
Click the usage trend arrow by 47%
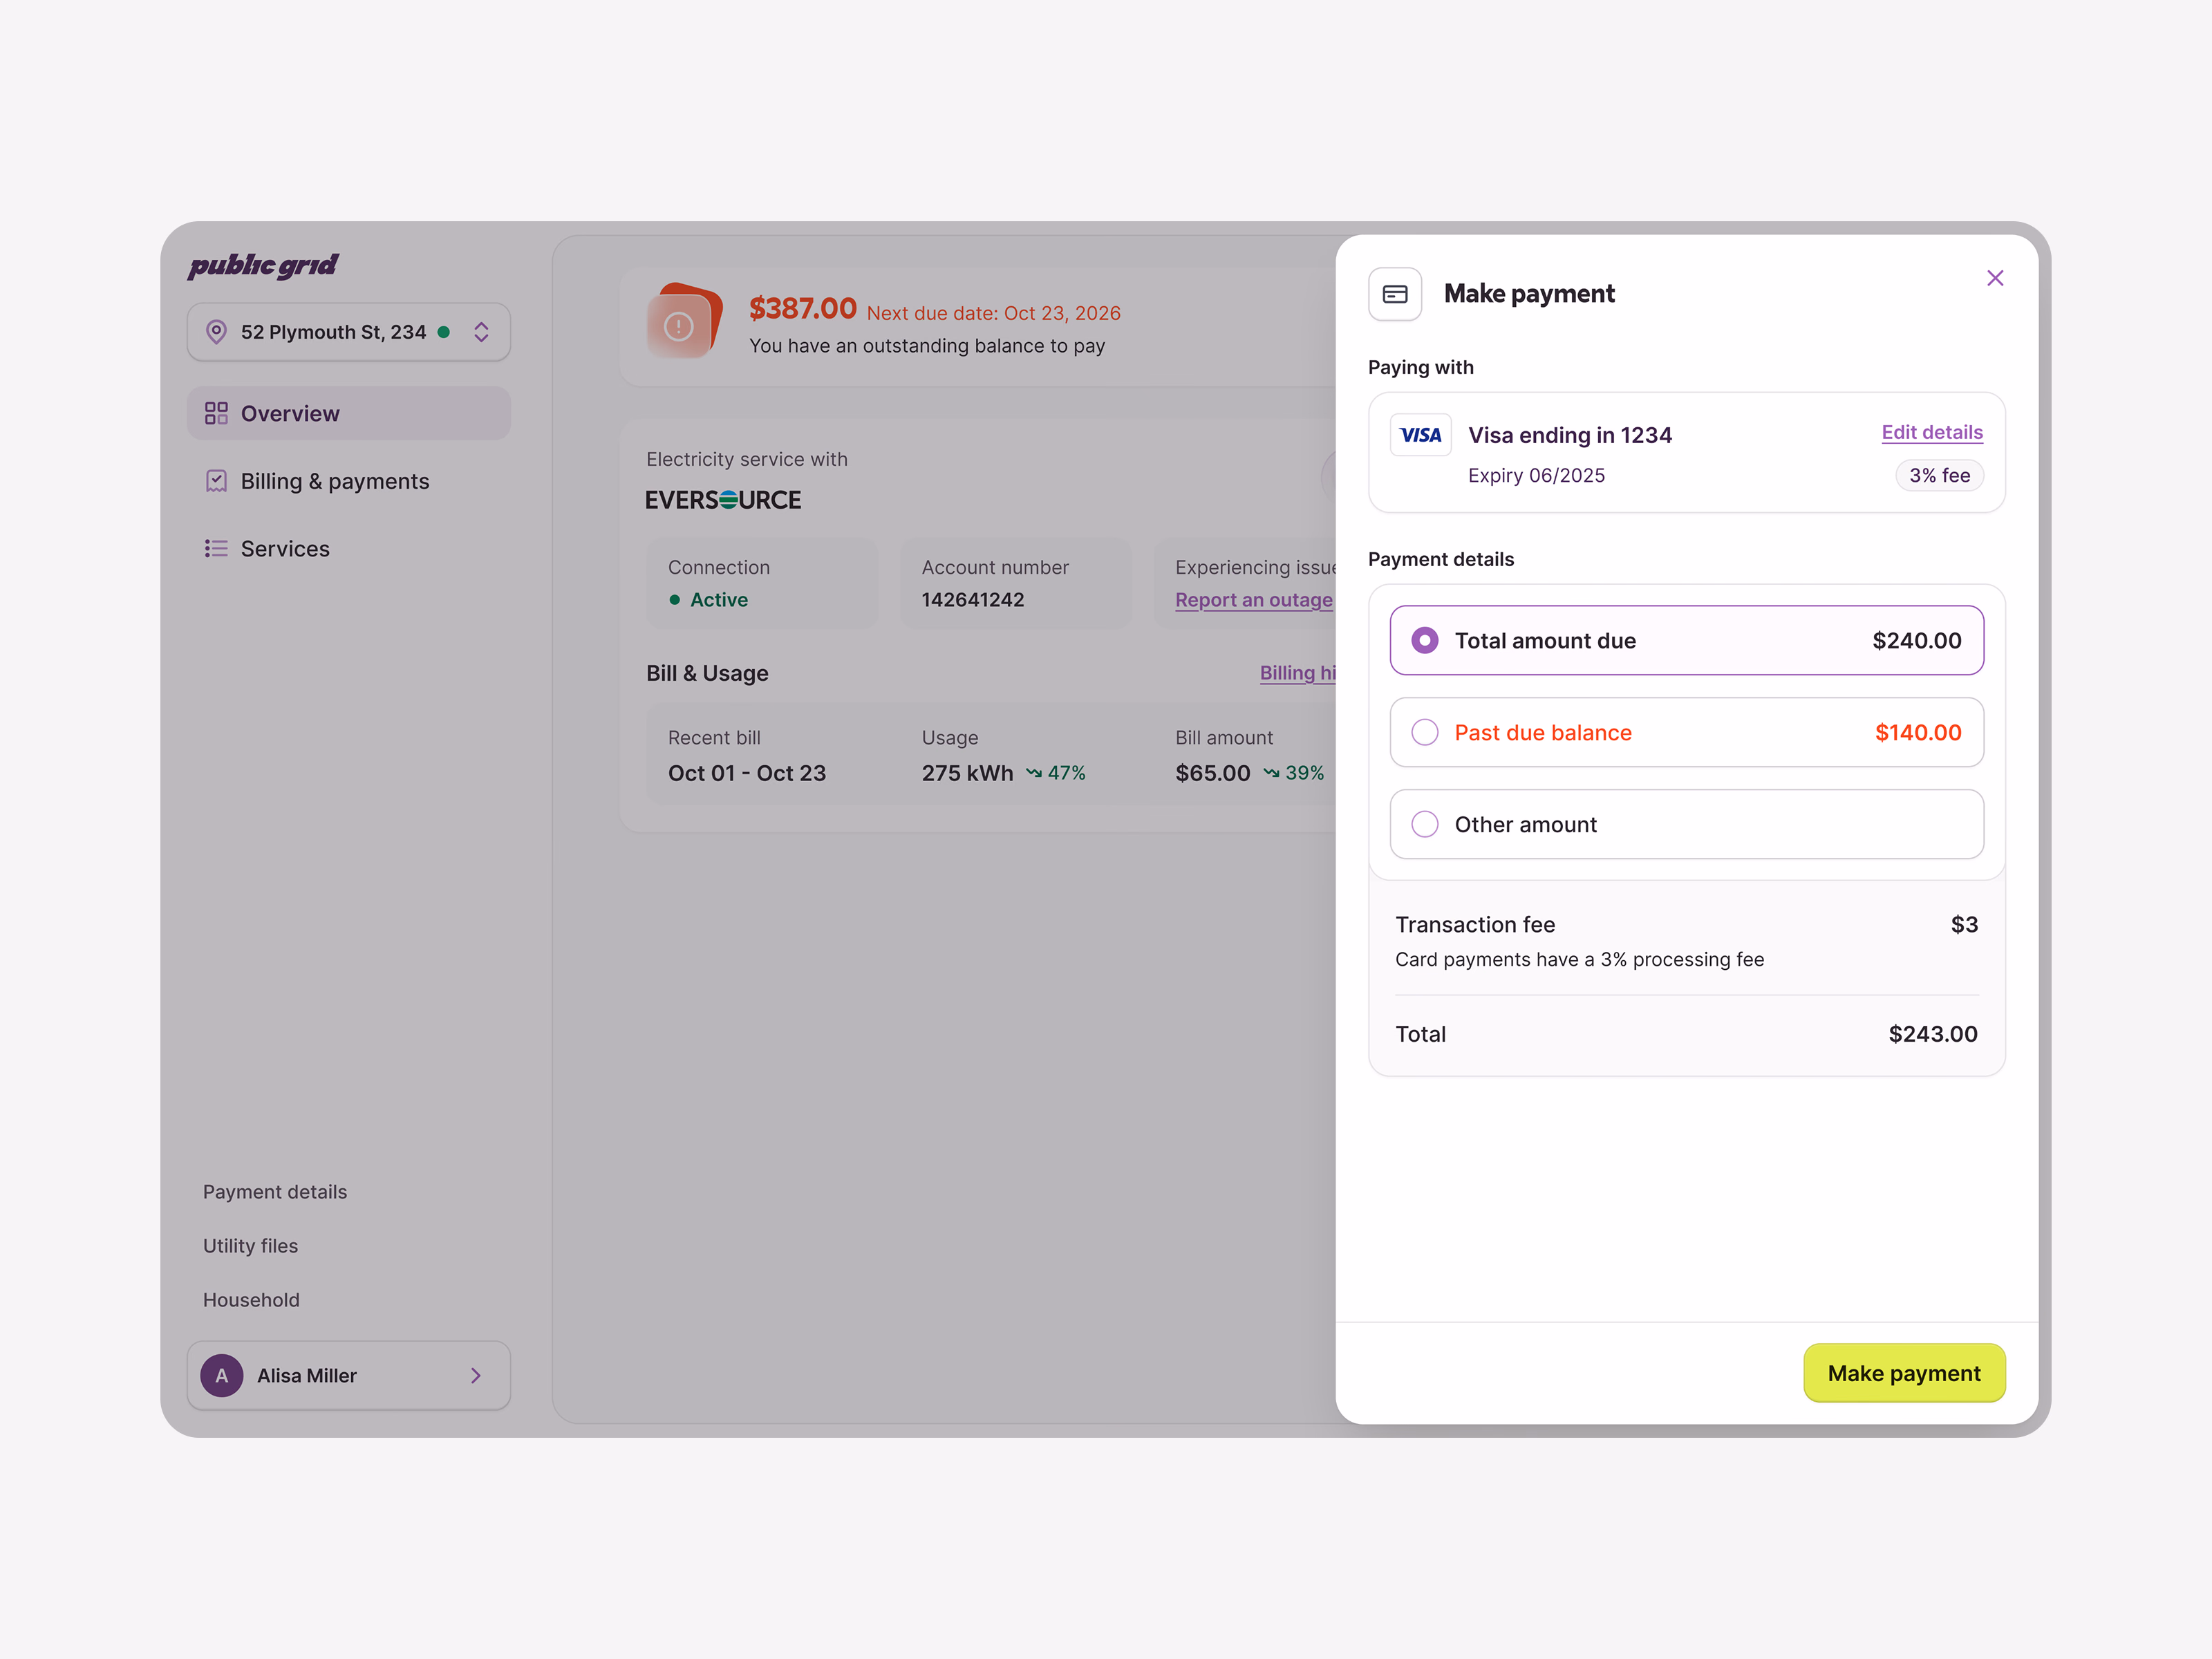pyautogui.click(x=1034, y=773)
